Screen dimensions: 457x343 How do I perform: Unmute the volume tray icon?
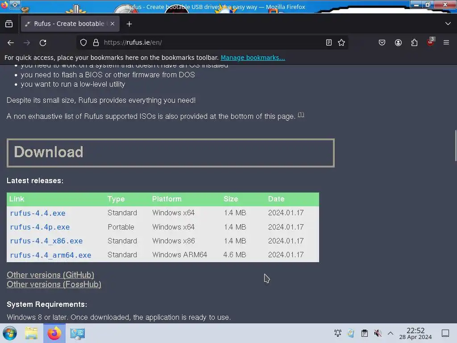click(x=378, y=333)
